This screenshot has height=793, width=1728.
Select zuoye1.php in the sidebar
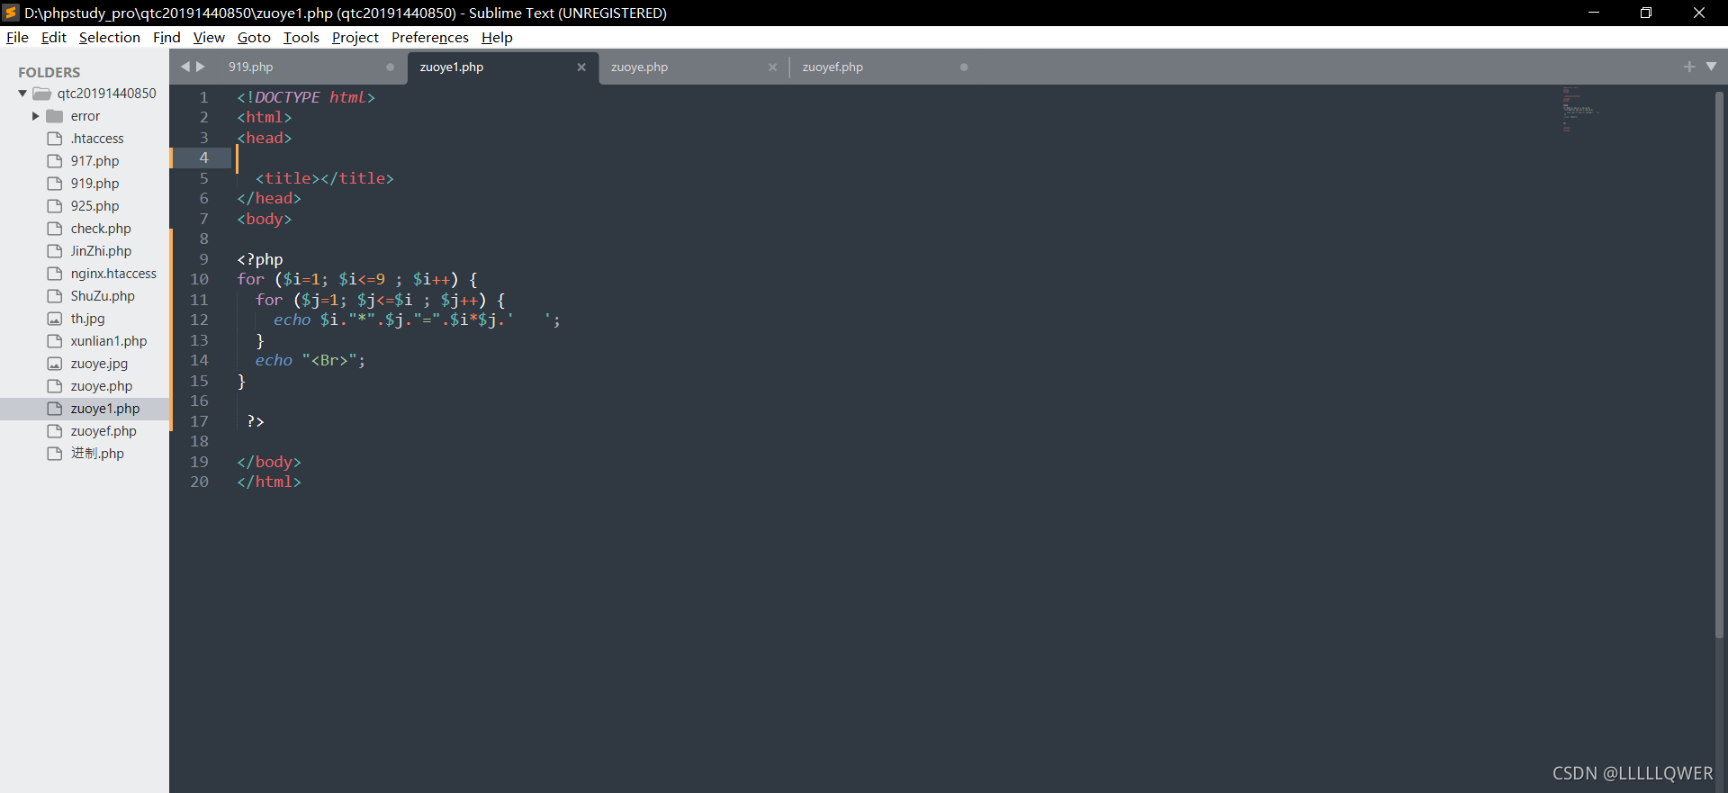(105, 409)
